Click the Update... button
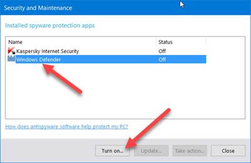 pyautogui.click(x=151, y=151)
